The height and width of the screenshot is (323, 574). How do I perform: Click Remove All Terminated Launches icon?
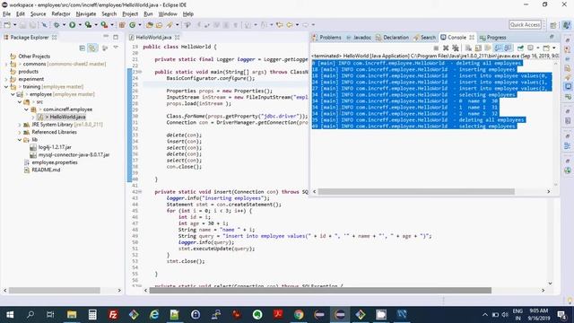(x=456, y=48)
